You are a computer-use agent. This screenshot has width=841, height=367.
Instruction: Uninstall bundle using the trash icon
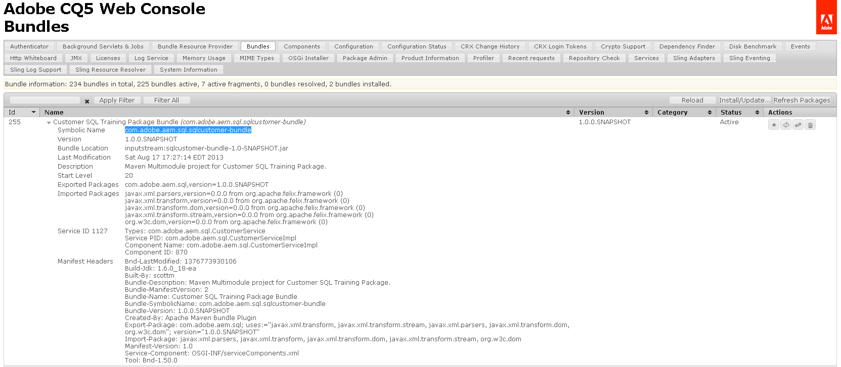[x=810, y=125]
